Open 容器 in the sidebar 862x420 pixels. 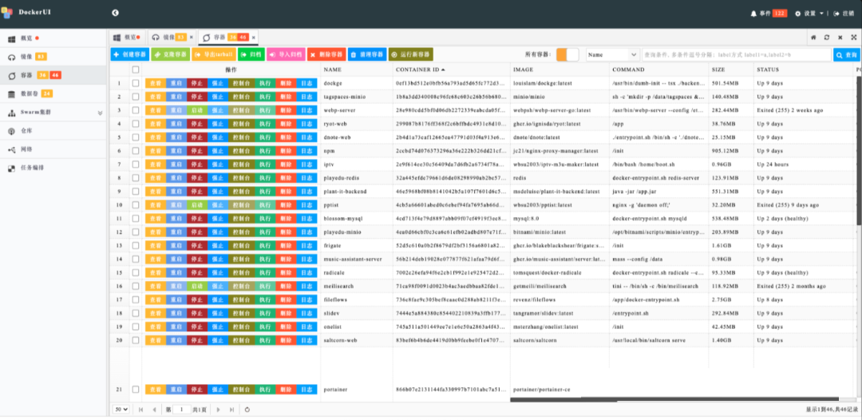(x=53, y=75)
